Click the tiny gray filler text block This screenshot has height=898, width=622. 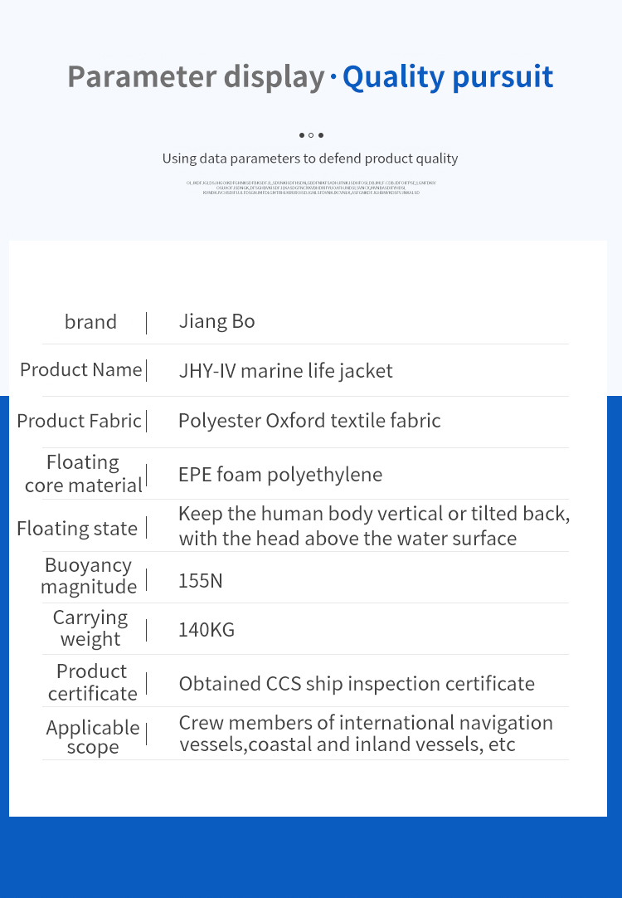311,188
